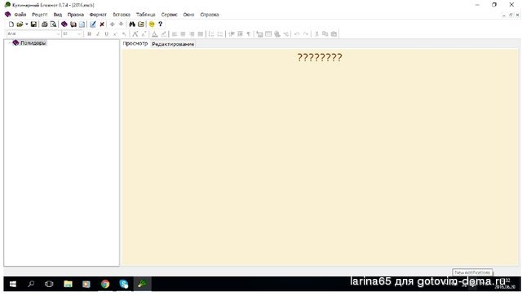Select the Помидоры item in the tree
Image resolution: width=522 pixels, height=296 pixels.
click(33, 43)
